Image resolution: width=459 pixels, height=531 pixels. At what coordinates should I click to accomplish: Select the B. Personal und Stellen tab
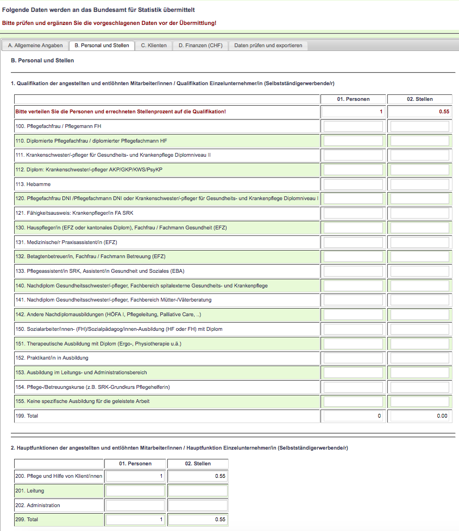[x=102, y=46]
